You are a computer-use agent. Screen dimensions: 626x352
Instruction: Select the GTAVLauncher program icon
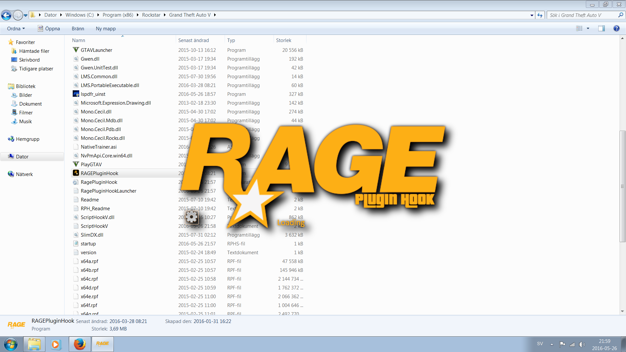click(76, 50)
